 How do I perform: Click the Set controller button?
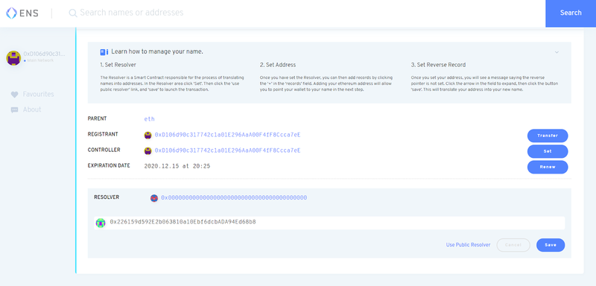click(548, 151)
